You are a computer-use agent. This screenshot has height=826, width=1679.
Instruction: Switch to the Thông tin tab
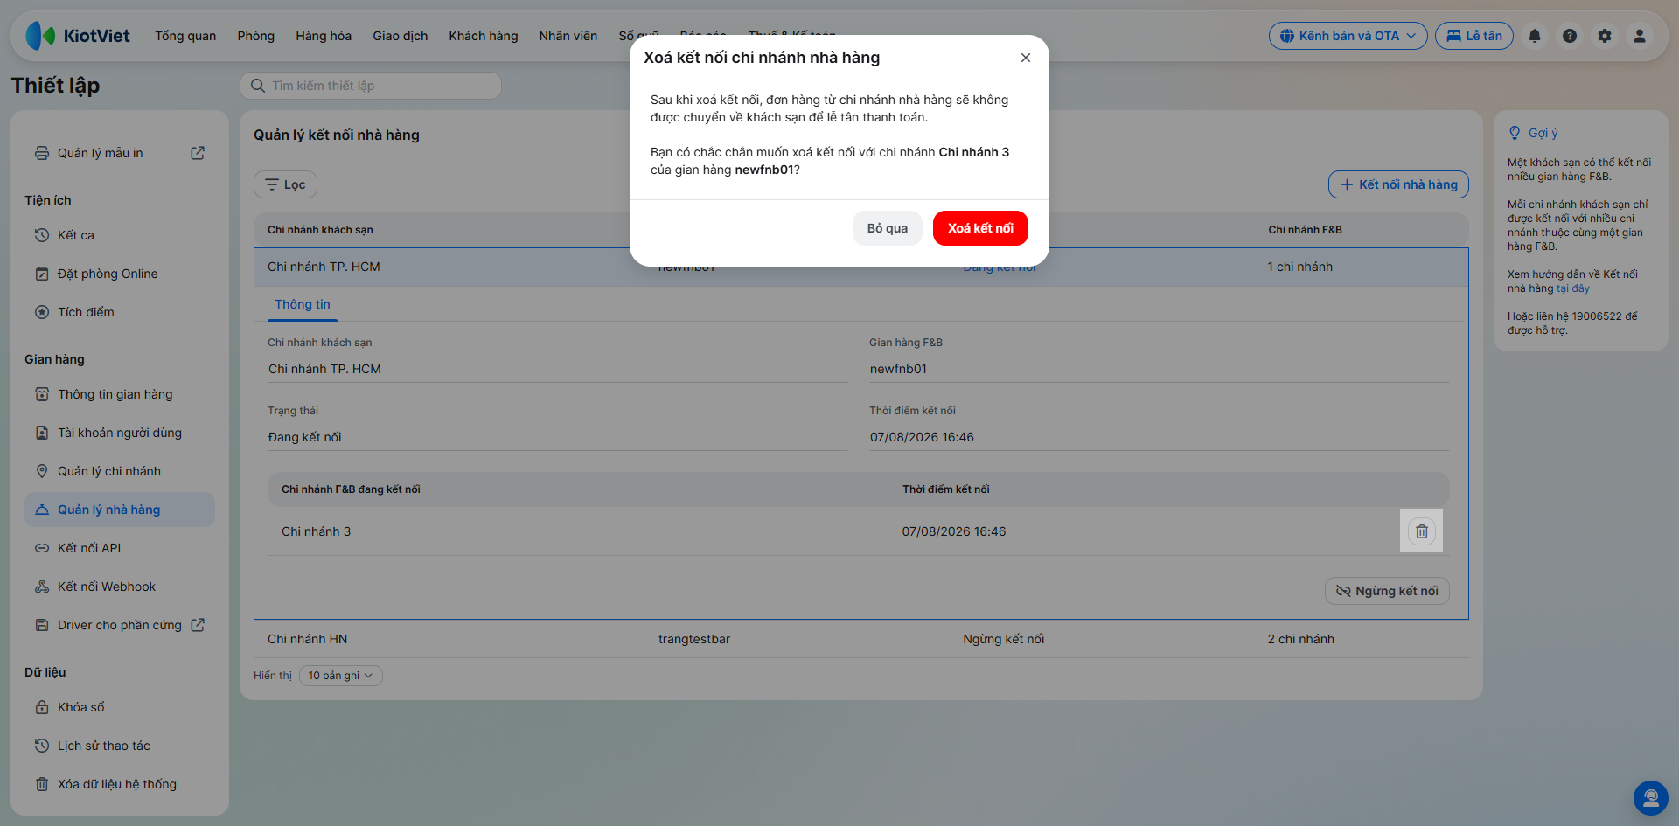(303, 304)
